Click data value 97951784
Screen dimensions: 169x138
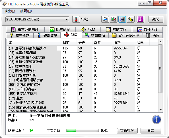(121, 103)
